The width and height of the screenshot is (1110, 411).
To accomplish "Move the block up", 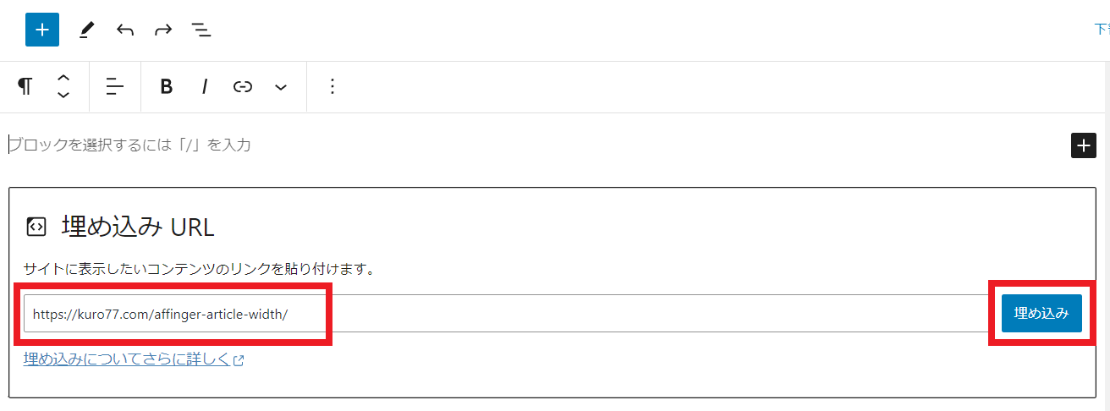I will point(63,77).
